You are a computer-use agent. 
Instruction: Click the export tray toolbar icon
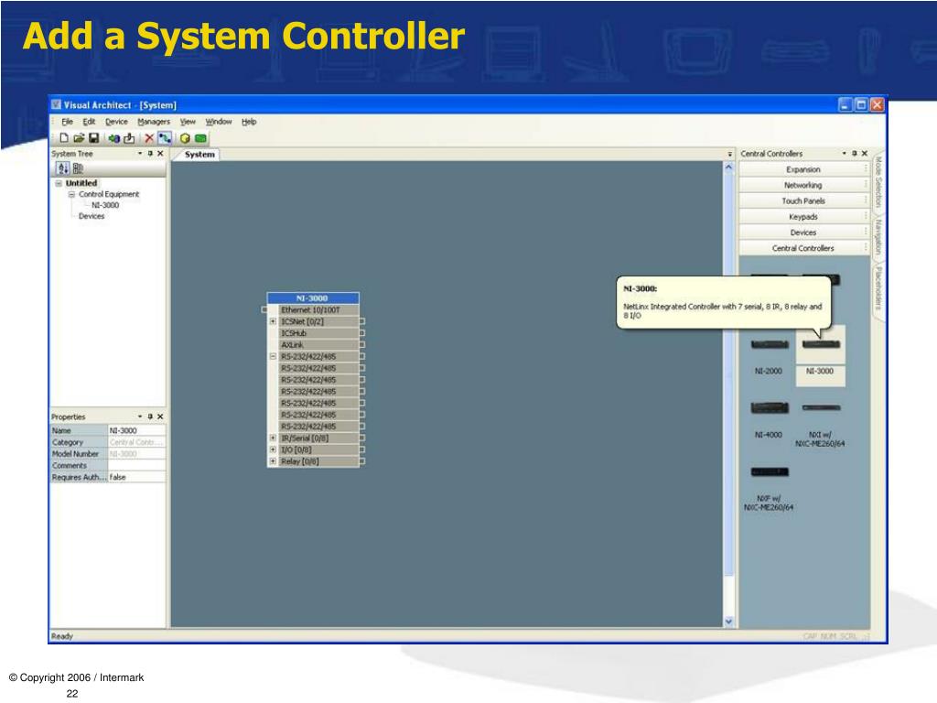pos(128,138)
